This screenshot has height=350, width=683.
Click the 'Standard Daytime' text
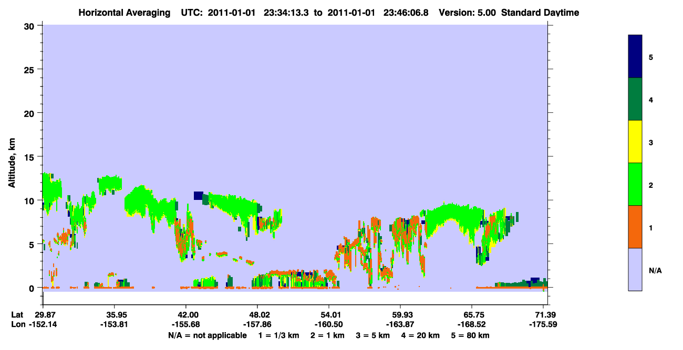pyautogui.click(x=540, y=12)
